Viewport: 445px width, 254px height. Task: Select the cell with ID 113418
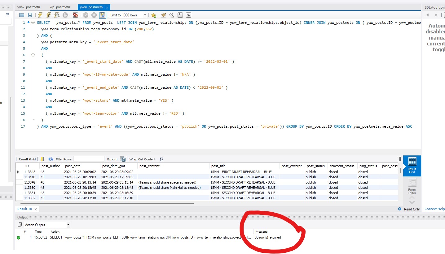pyautogui.click(x=31, y=177)
